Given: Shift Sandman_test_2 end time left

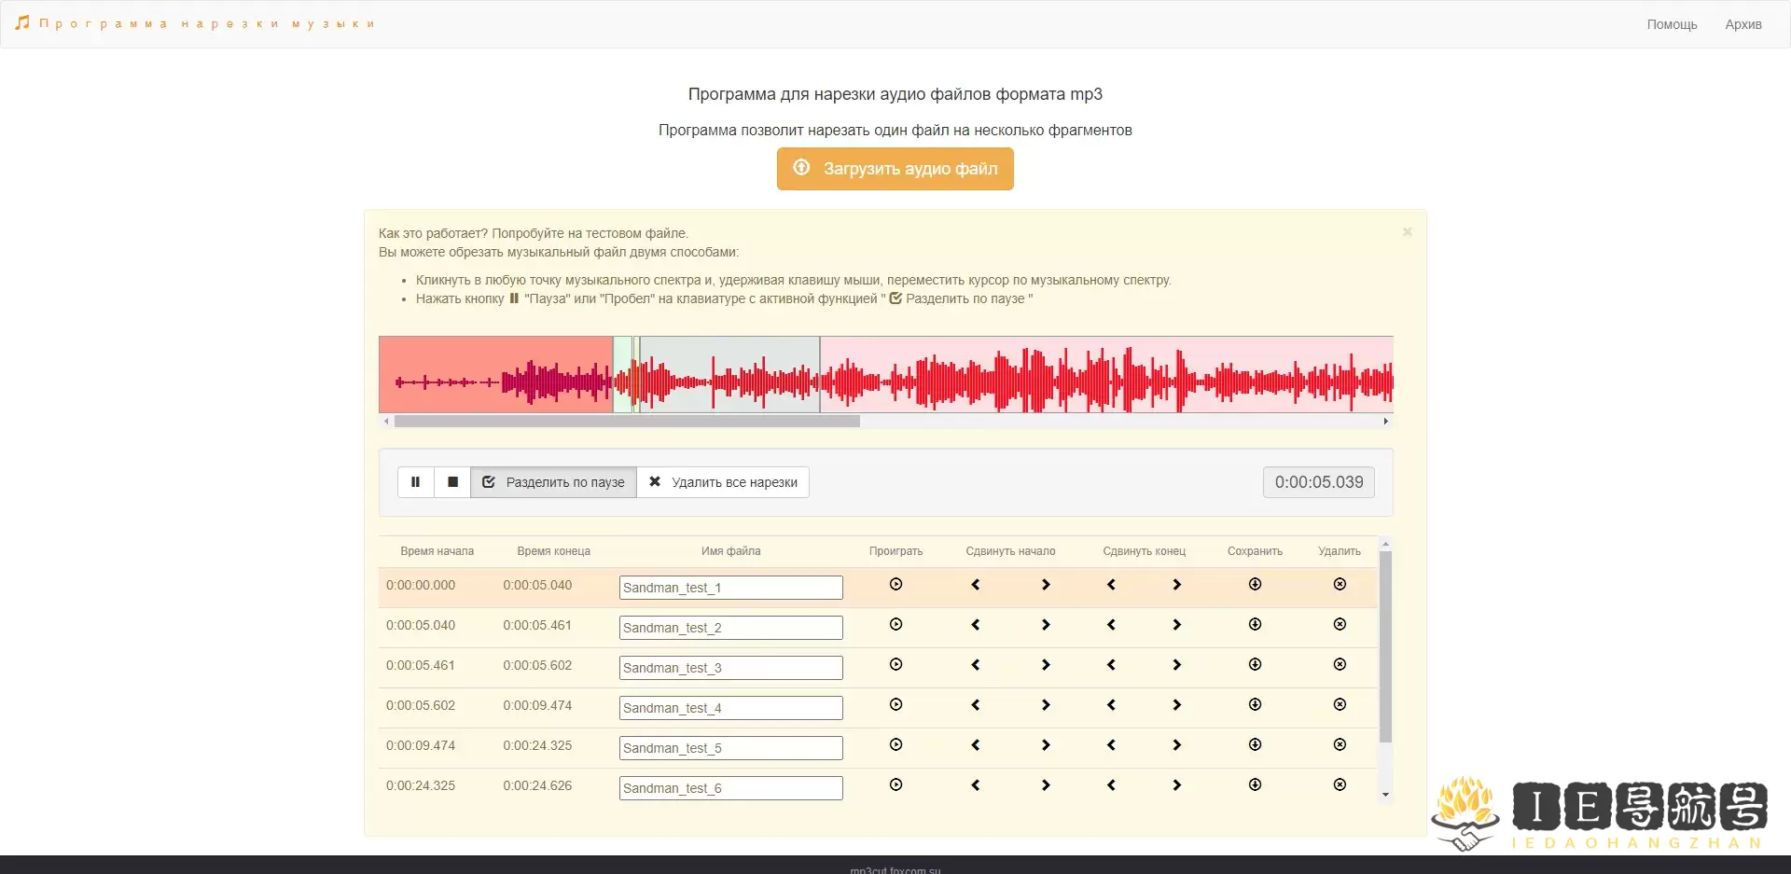Looking at the screenshot, I should pyautogui.click(x=1111, y=625).
